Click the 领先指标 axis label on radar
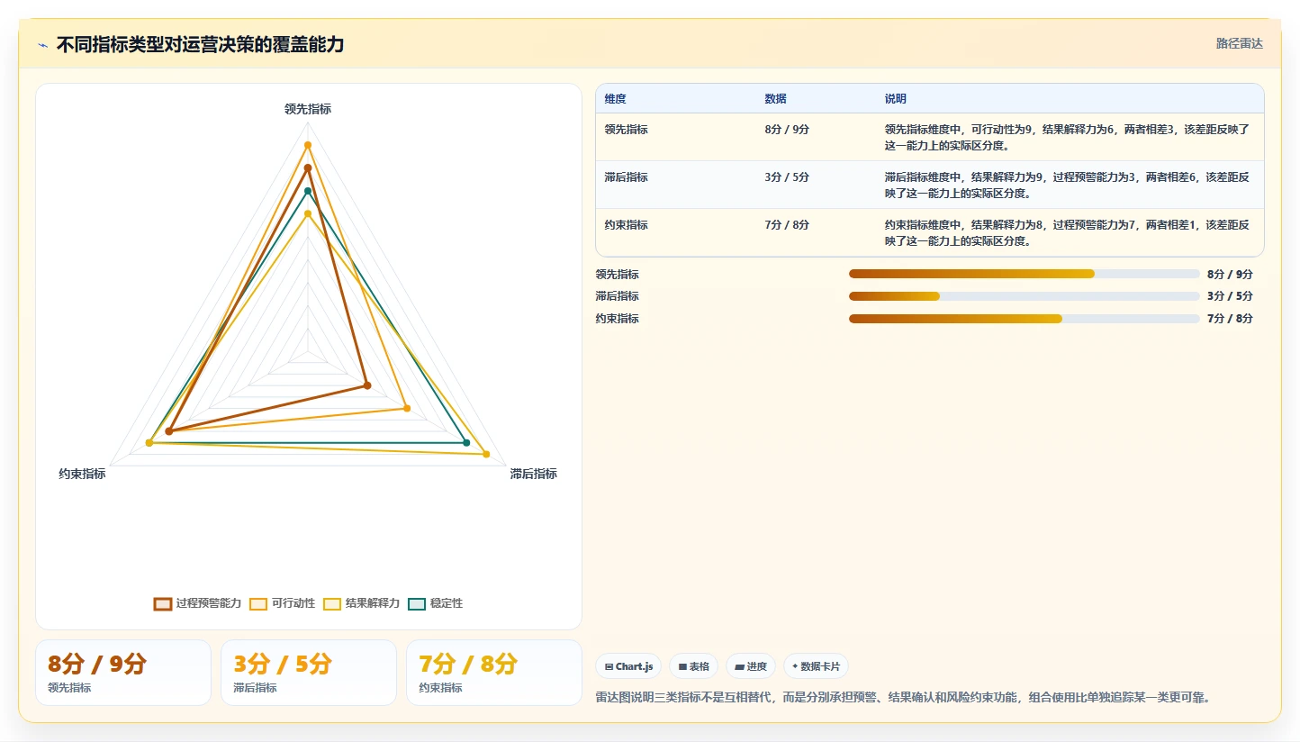Image resolution: width=1300 pixels, height=742 pixels. (x=308, y=109)
